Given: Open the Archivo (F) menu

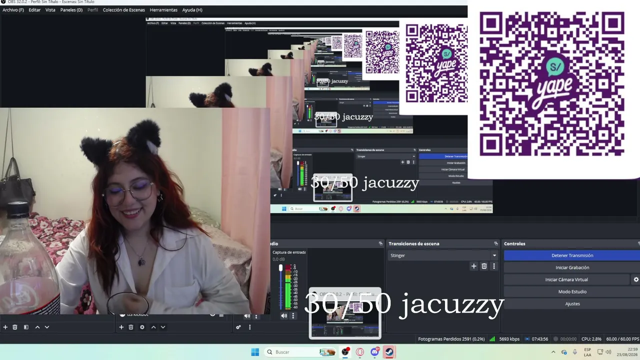Looking at the screenshot, I should coord(13,10).
